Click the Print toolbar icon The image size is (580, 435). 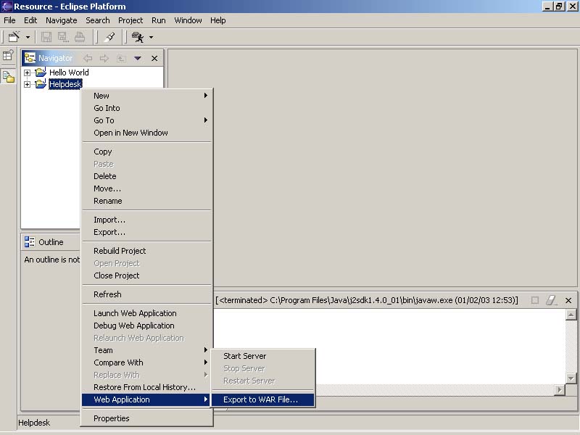pos(80,37)
